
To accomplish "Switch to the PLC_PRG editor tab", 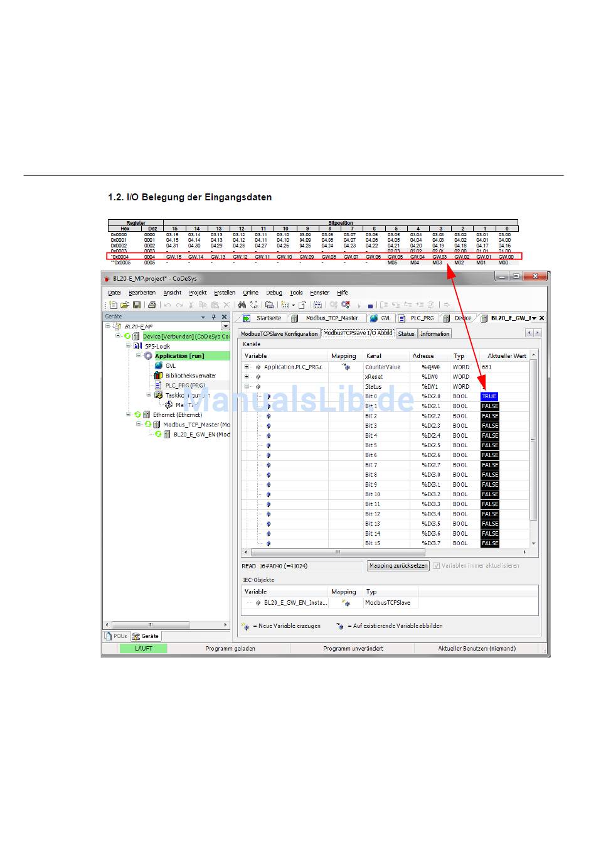I will click(x=417, y=318).
